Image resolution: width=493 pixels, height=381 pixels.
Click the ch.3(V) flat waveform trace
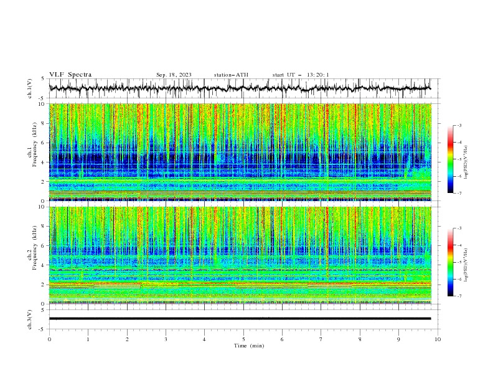(240, 319)
